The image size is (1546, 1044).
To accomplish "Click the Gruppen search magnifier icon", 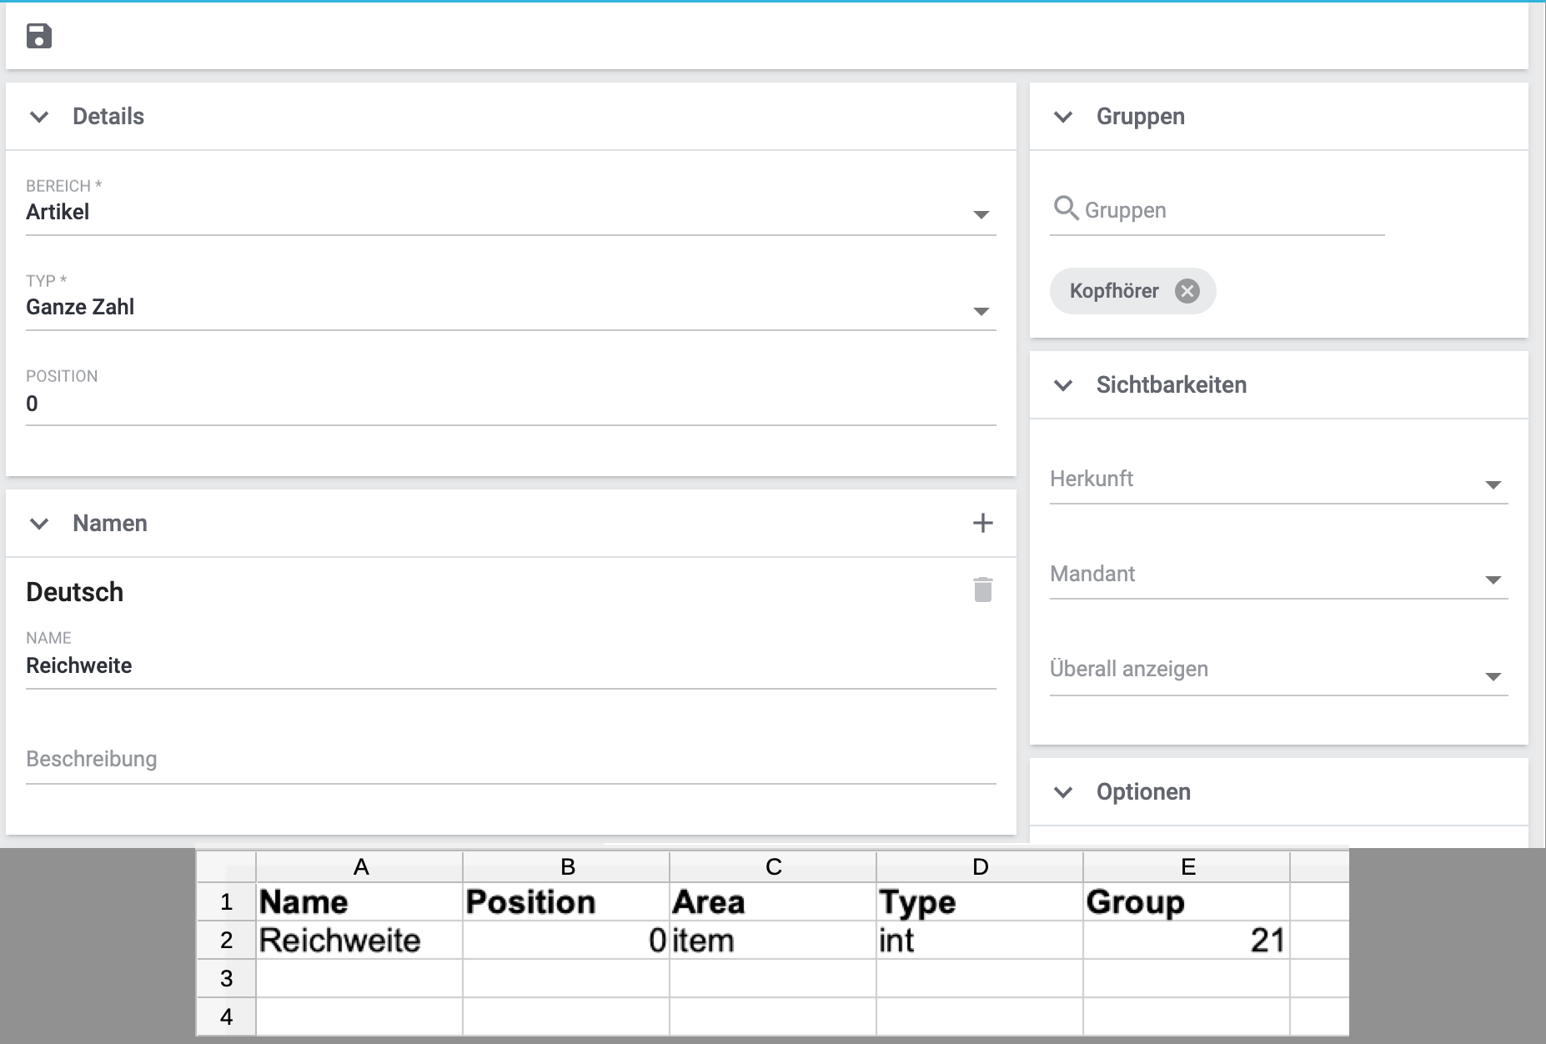I will (x=1065, y=208).
